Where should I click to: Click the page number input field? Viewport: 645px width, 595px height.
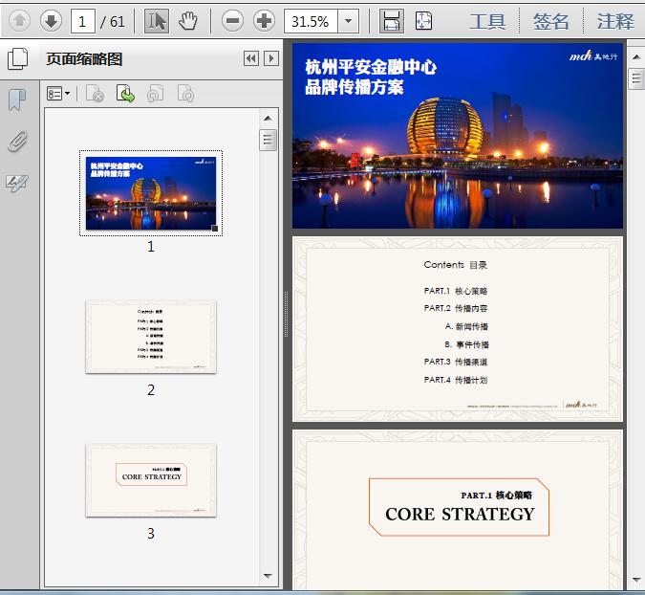pos(83,21)
